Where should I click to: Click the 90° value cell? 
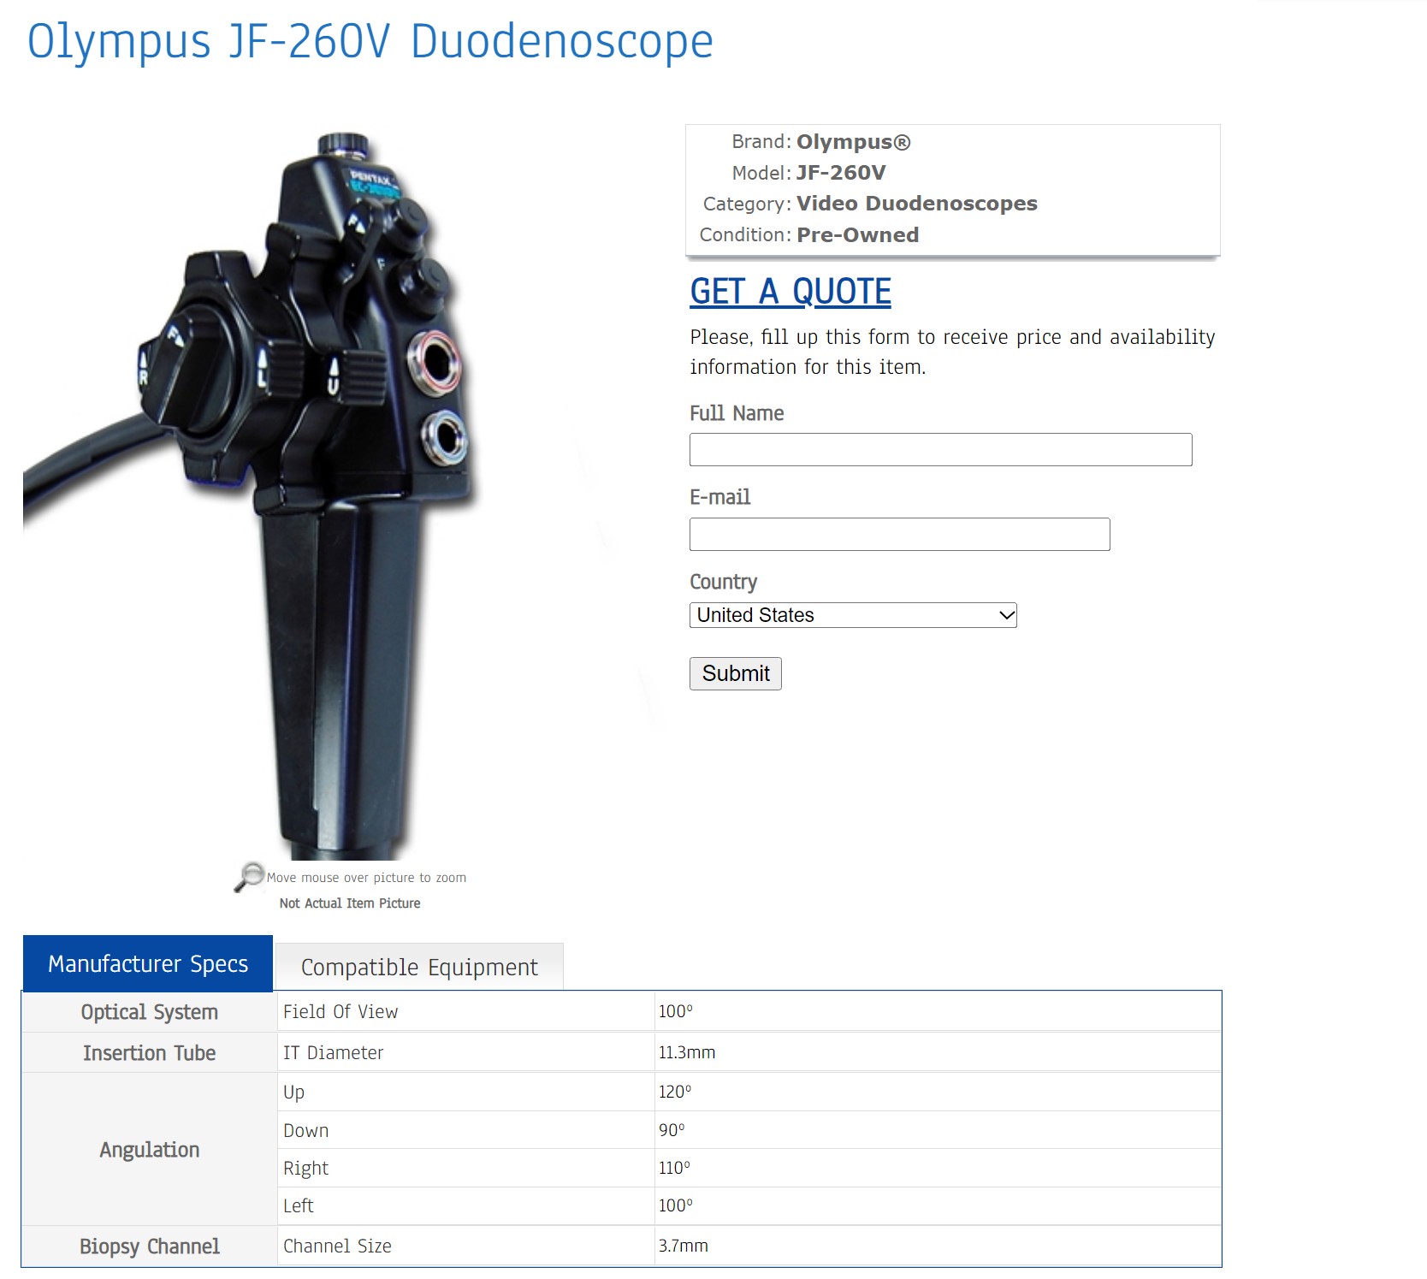coord(938,1130)
